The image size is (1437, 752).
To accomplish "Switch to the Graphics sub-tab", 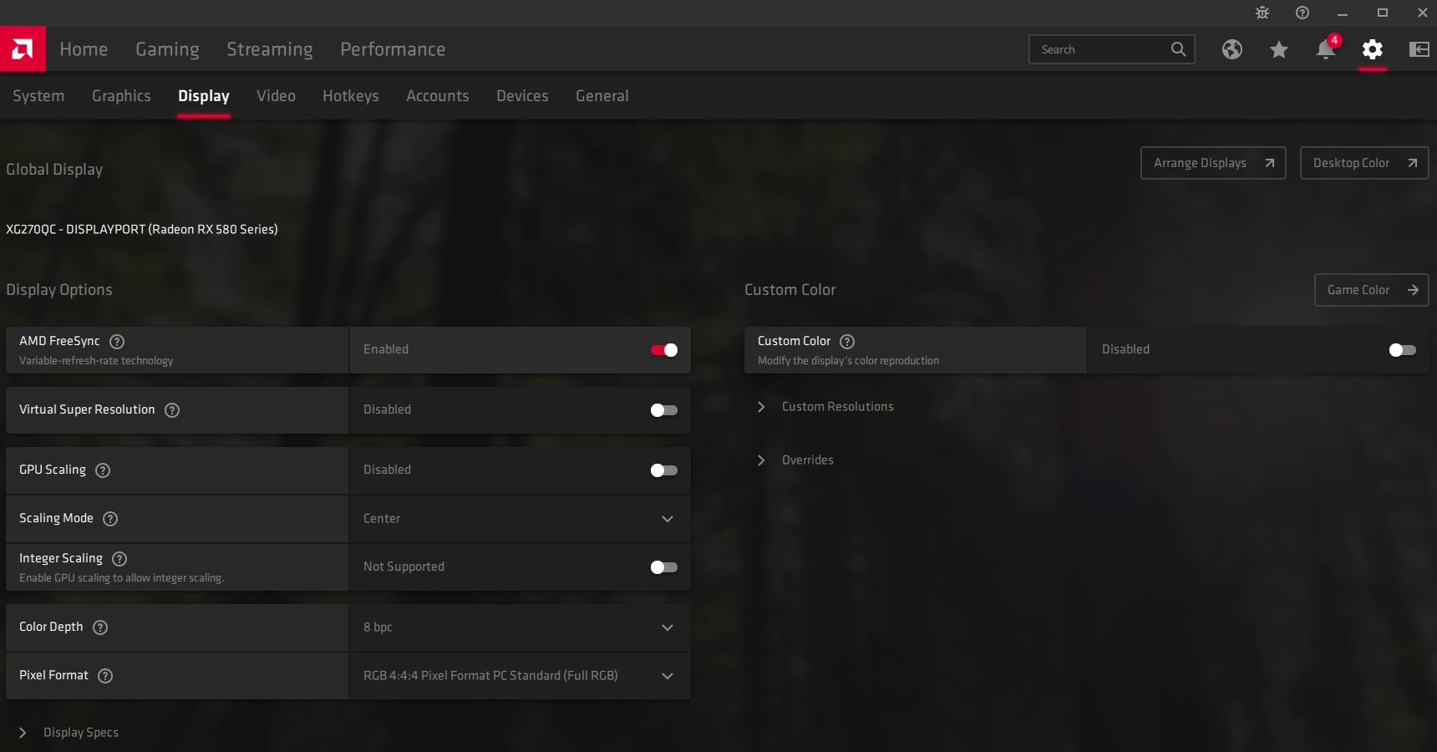I will [121, 96].
